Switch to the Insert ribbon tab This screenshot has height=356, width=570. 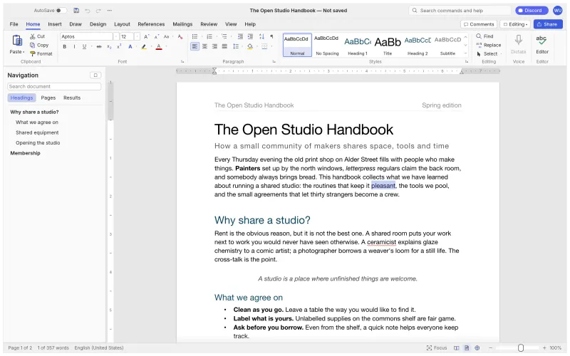[55, 24]
